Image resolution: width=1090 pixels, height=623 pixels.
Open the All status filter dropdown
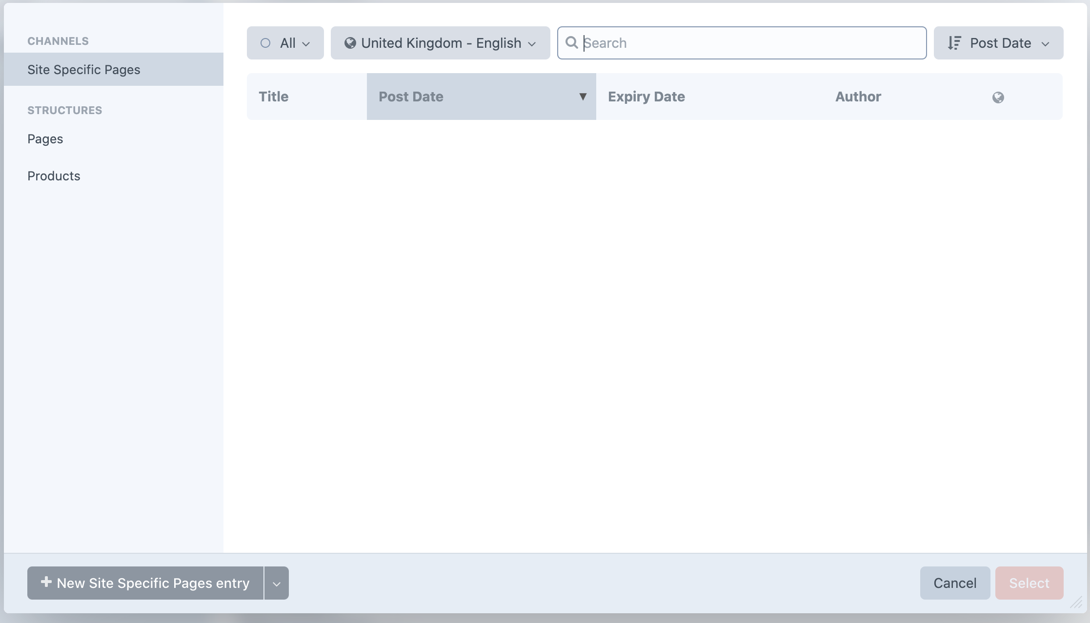tap(285, 43)
